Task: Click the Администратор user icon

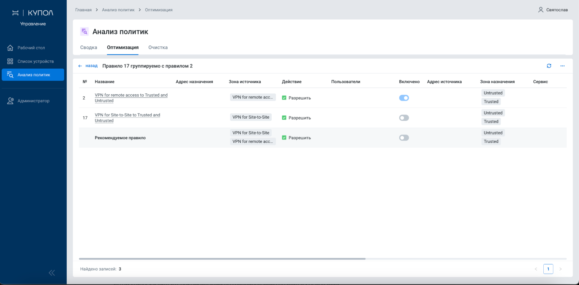Action: (10, 101)
